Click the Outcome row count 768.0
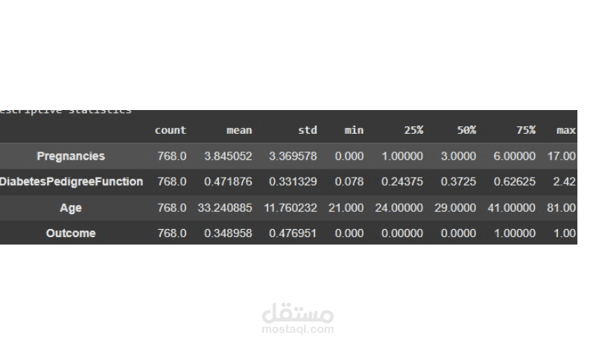This screenshot has width=596, height=342. (172, 233)
